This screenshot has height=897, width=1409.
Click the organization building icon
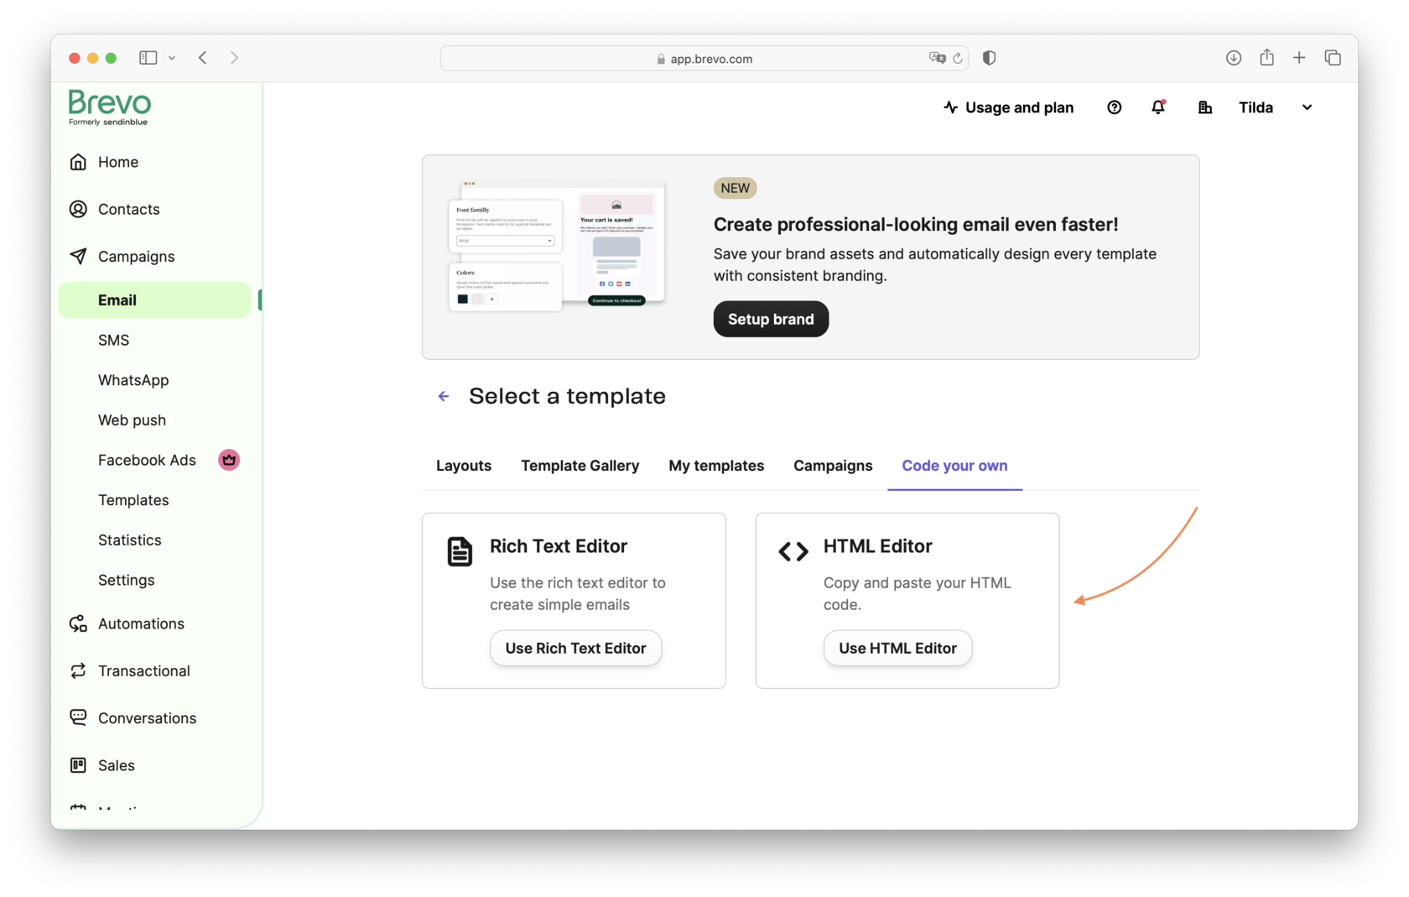1204,107
